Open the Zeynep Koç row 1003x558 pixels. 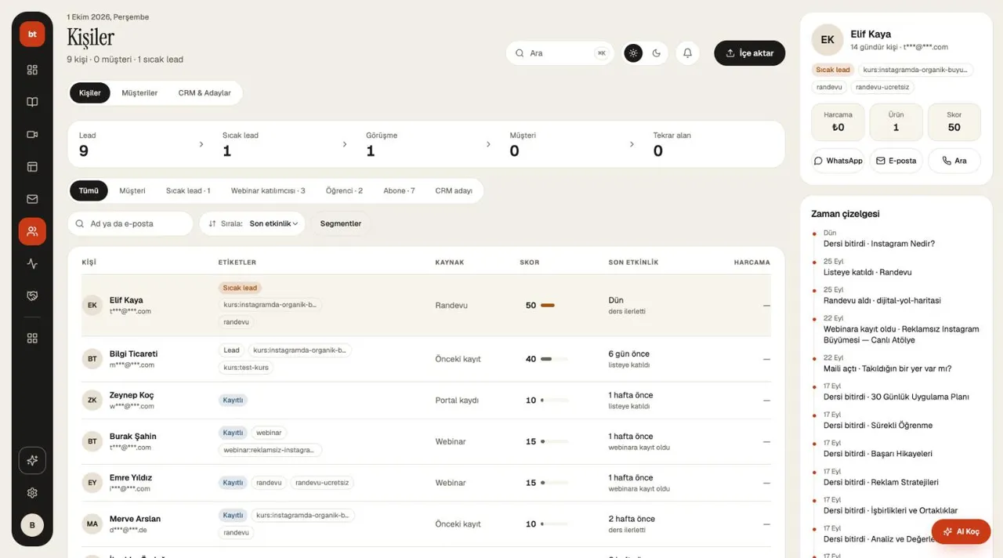pos(426,400)
